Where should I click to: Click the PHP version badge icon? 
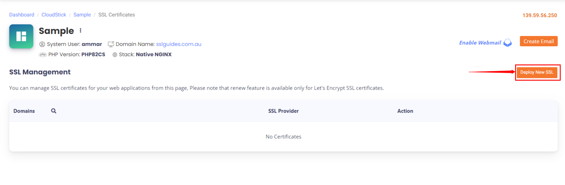43,55
